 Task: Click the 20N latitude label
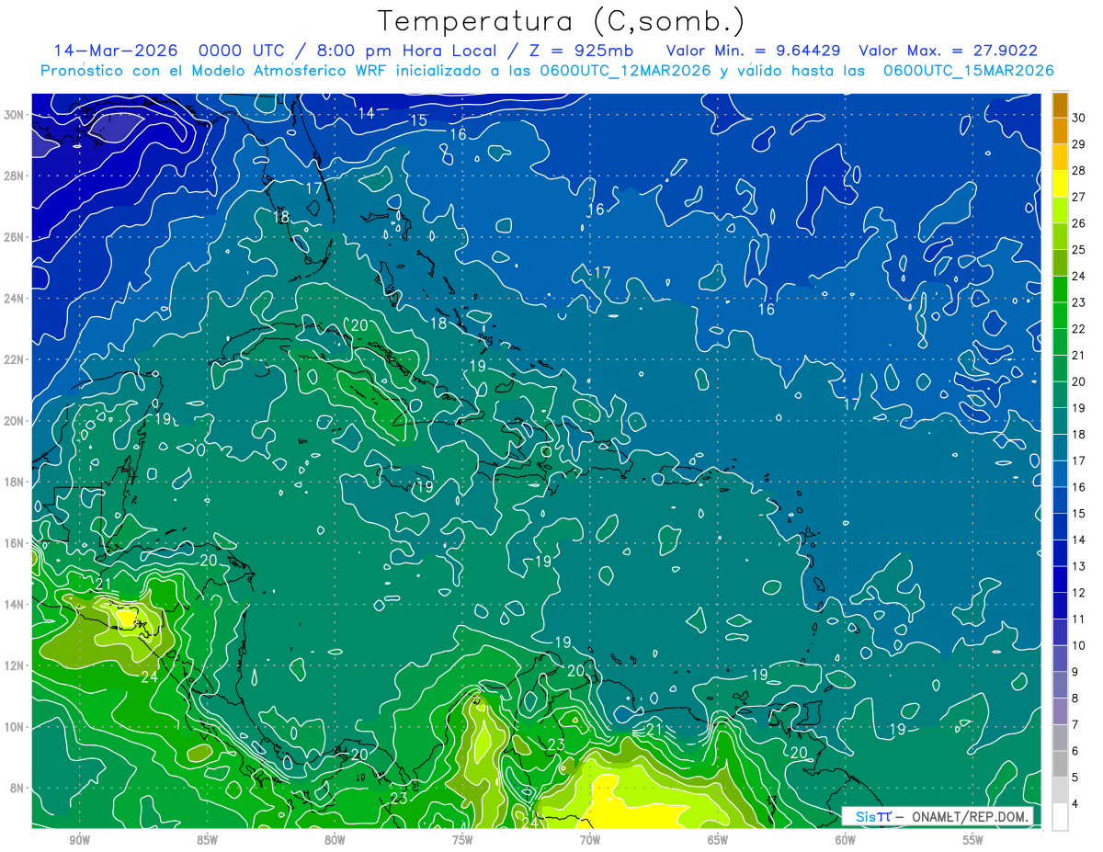point(15,421)
